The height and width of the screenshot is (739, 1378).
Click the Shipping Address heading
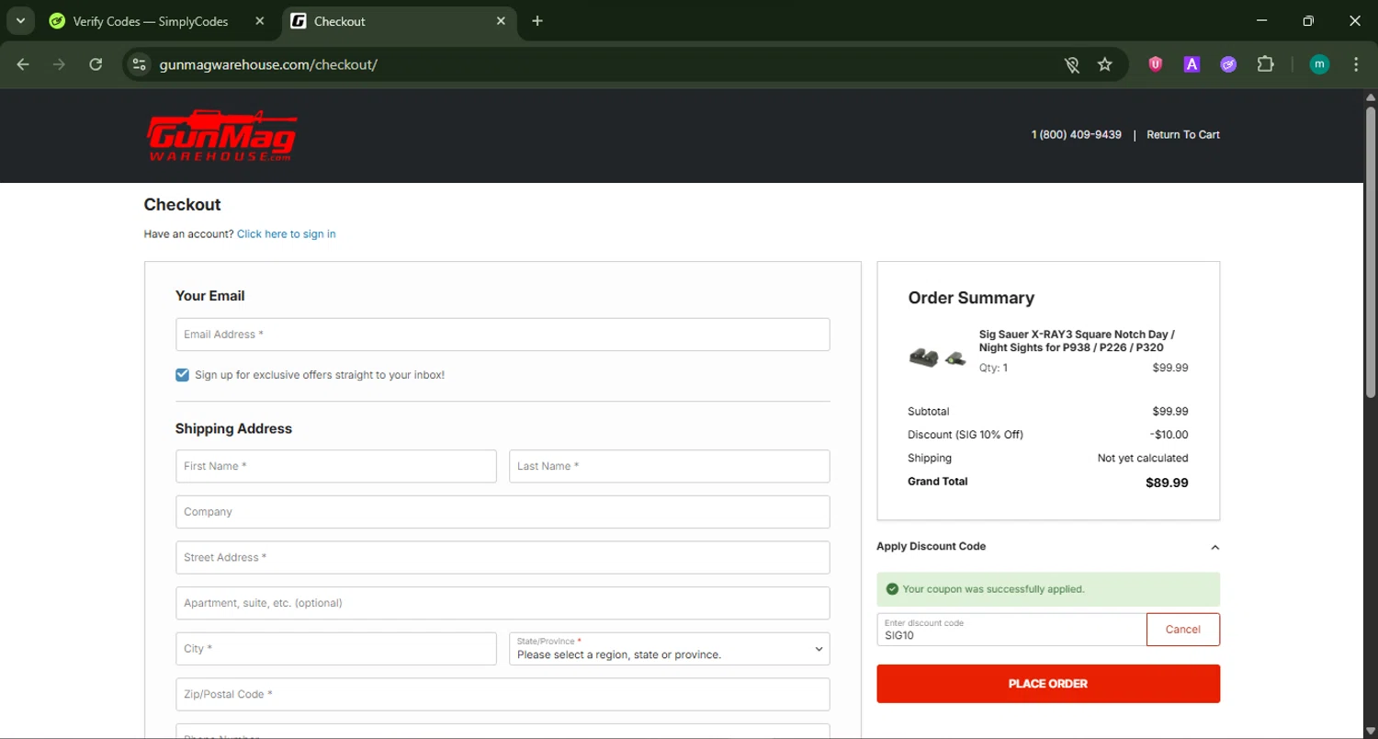[x=233, y=428]
